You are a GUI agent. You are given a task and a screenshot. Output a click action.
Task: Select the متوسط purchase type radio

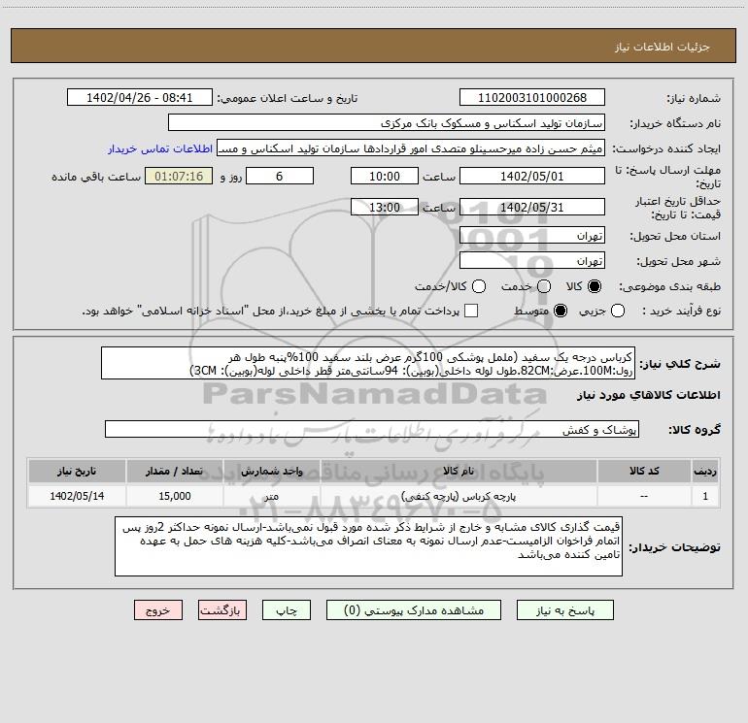pos(561,311)
